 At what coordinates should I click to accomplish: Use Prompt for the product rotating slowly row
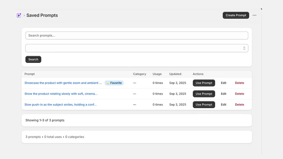coord(204,94)
